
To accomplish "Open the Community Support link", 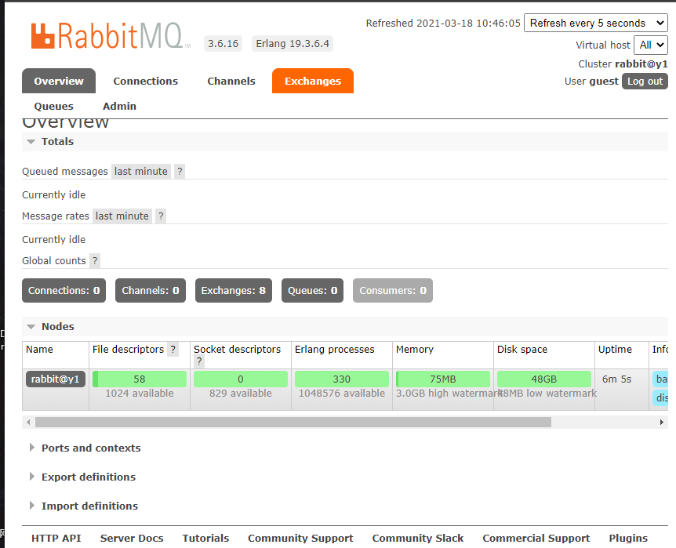I will 300,538.
